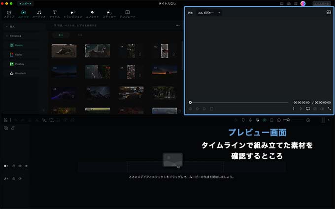Screen dimensions: 335x209
Task: Click the preview fullscreen icon
Action: coord(329,108)
